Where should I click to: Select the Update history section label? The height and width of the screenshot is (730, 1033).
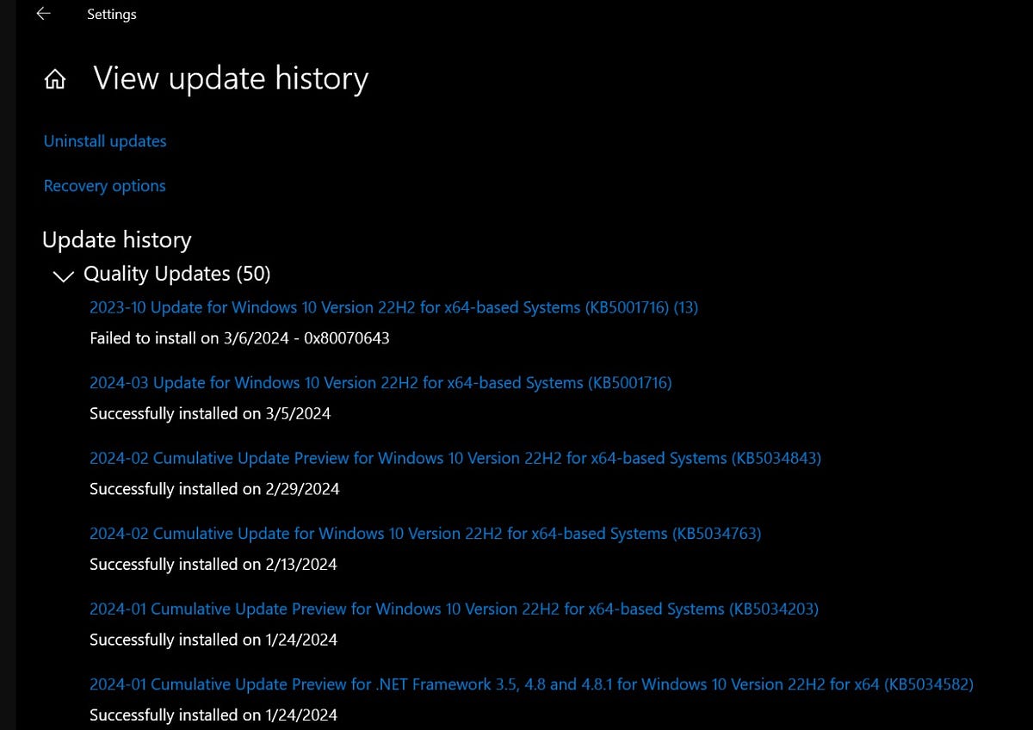pyautogui.click(x=116, y=239)
